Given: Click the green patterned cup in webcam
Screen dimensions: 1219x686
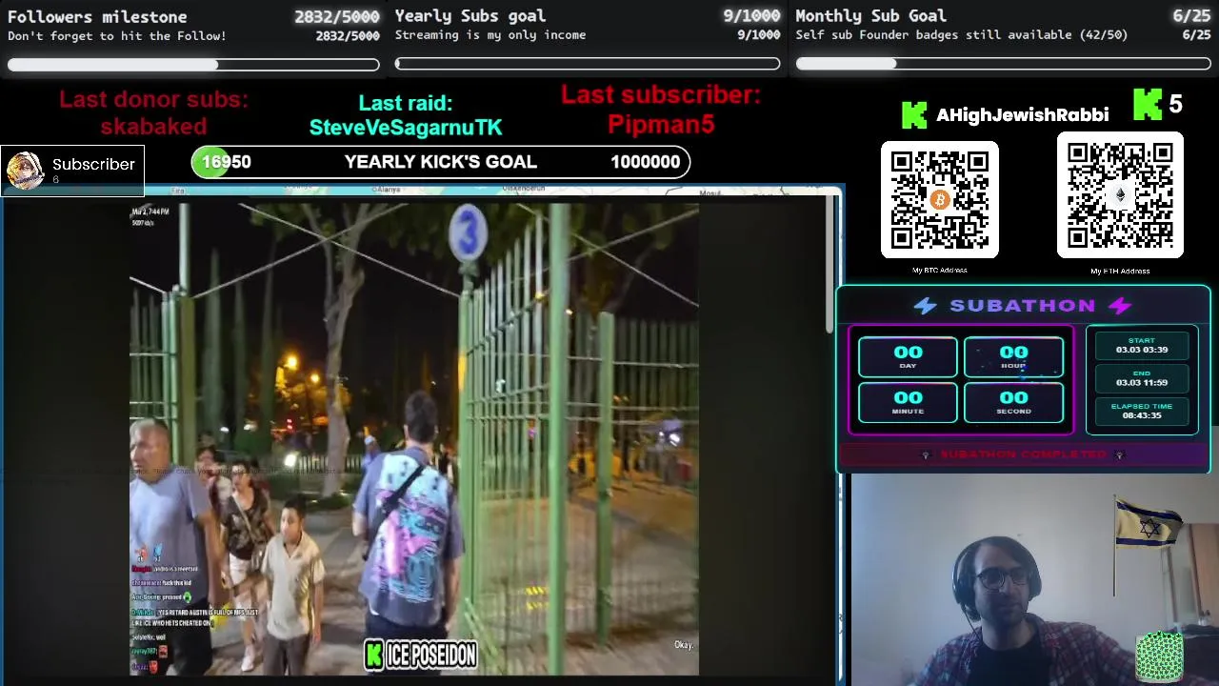Looking at the screenshot, I should click(1159, 656).
